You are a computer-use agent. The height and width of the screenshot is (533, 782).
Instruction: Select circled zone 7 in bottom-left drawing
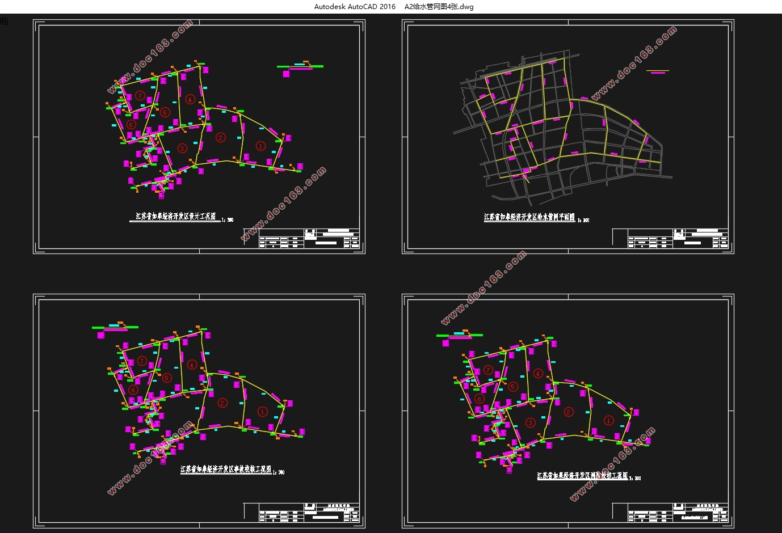coord(142,361)
